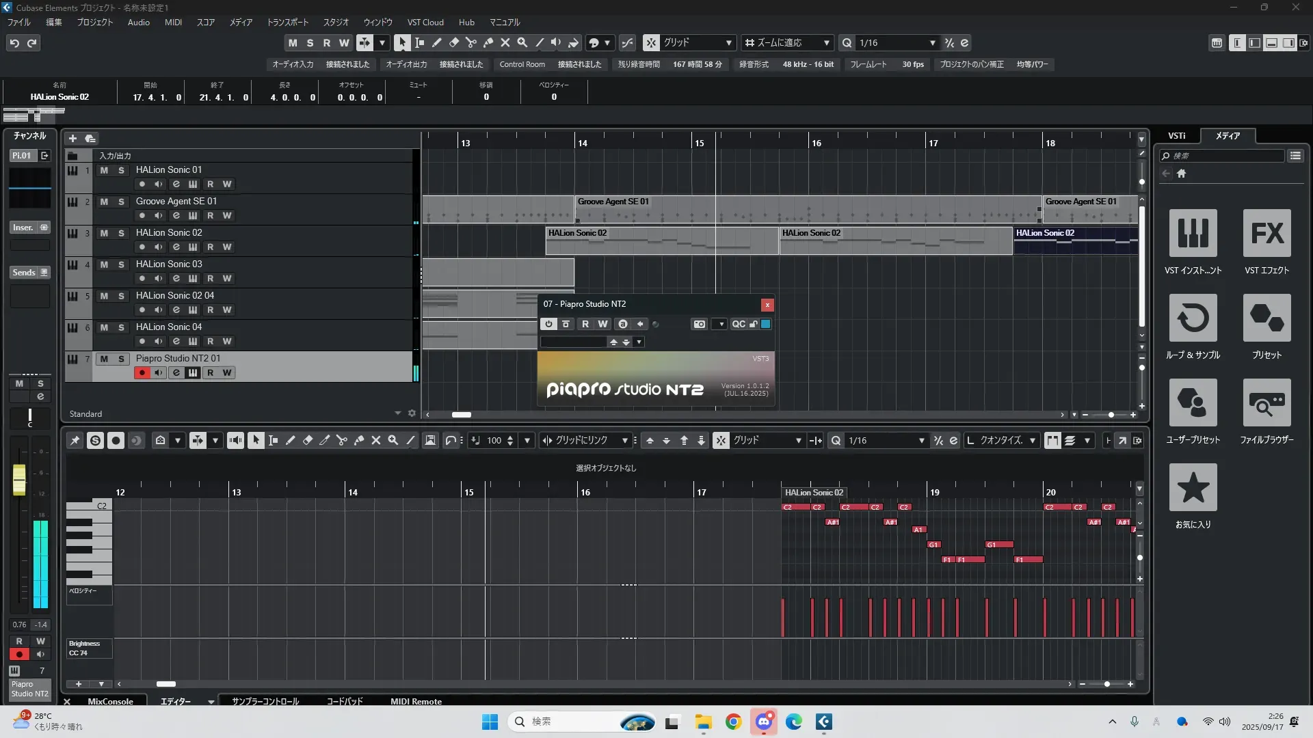The image size is (1313, 738).
Task: Click the Sends section button
Action: pos(25,272)
